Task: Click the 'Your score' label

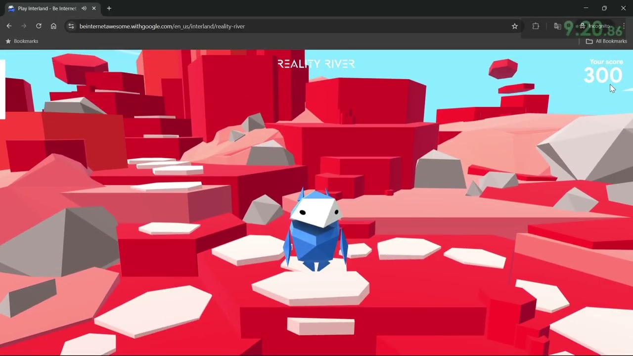Action: 606,62
